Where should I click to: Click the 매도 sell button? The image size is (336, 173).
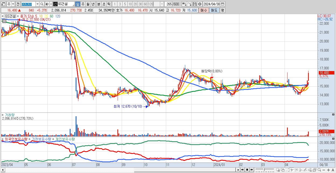(214, 10)
